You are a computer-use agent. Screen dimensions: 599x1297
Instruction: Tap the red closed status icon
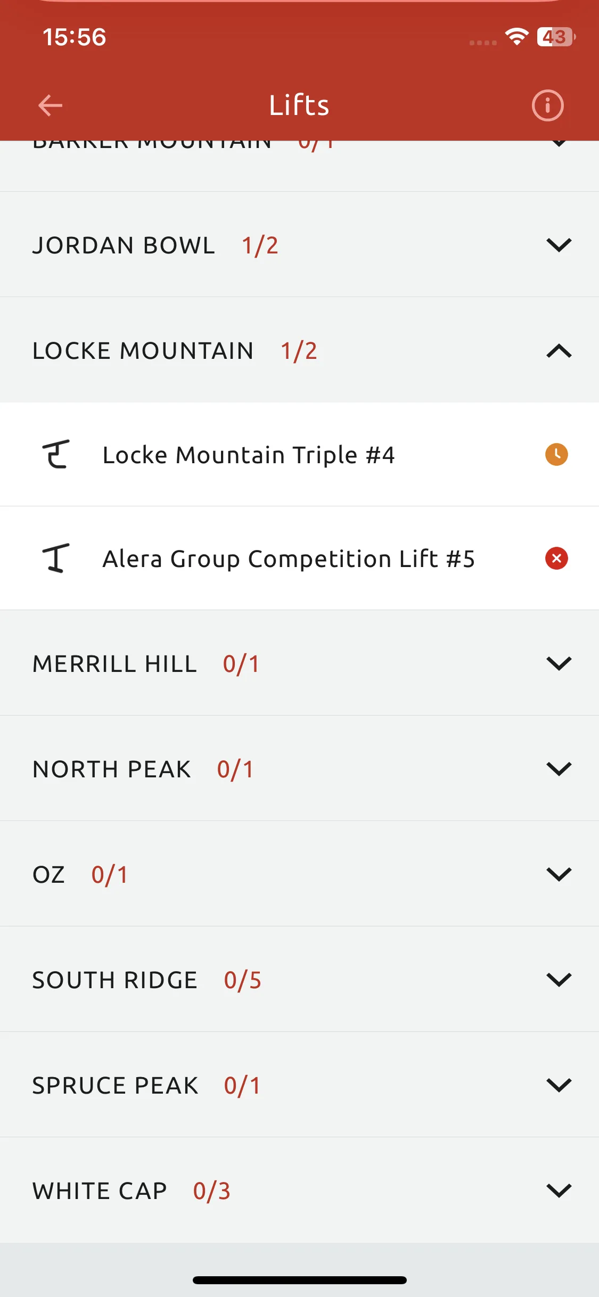tap(556, 558)
